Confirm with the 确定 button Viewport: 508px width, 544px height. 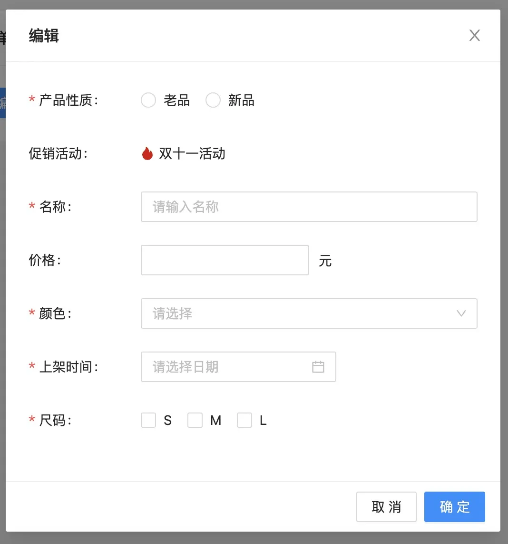[455, 507]
